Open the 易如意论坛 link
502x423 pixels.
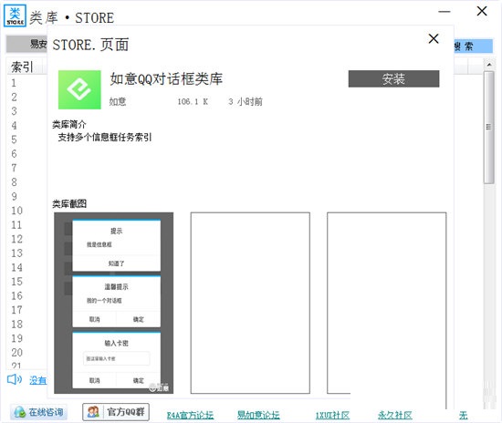[x=258, y=416]
